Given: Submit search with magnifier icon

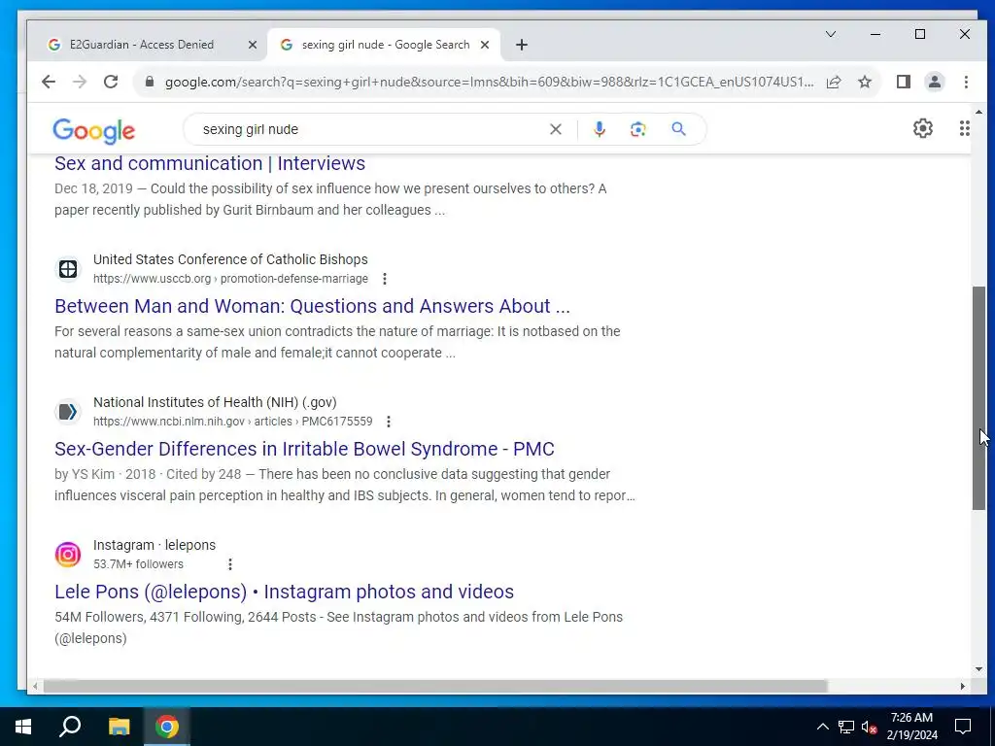Looking at the screenshot, I should point(678,129).
